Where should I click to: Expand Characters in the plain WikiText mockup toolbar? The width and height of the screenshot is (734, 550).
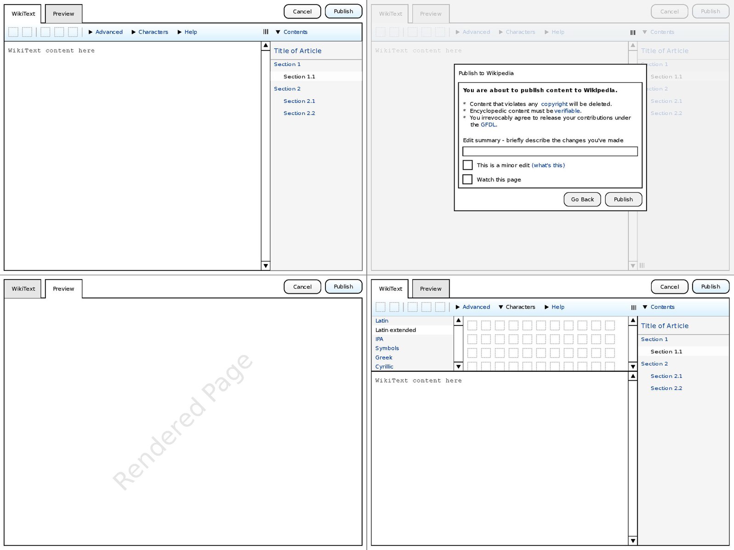pos(150,32)
